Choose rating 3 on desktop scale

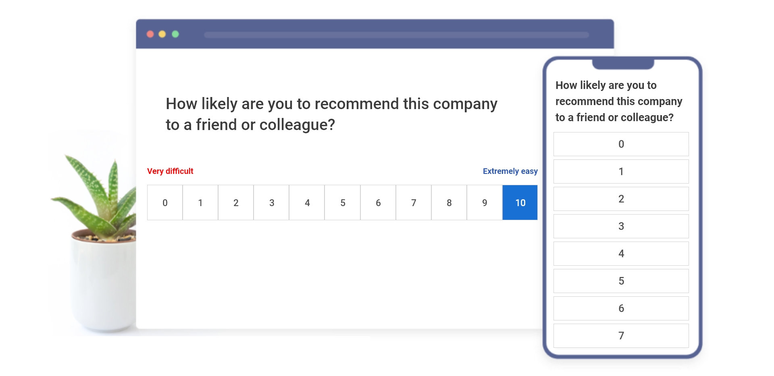[x=271, y=202]
